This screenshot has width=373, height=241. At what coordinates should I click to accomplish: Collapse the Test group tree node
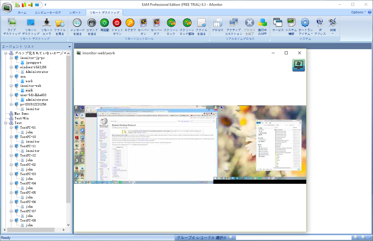[x=6, y=123]
